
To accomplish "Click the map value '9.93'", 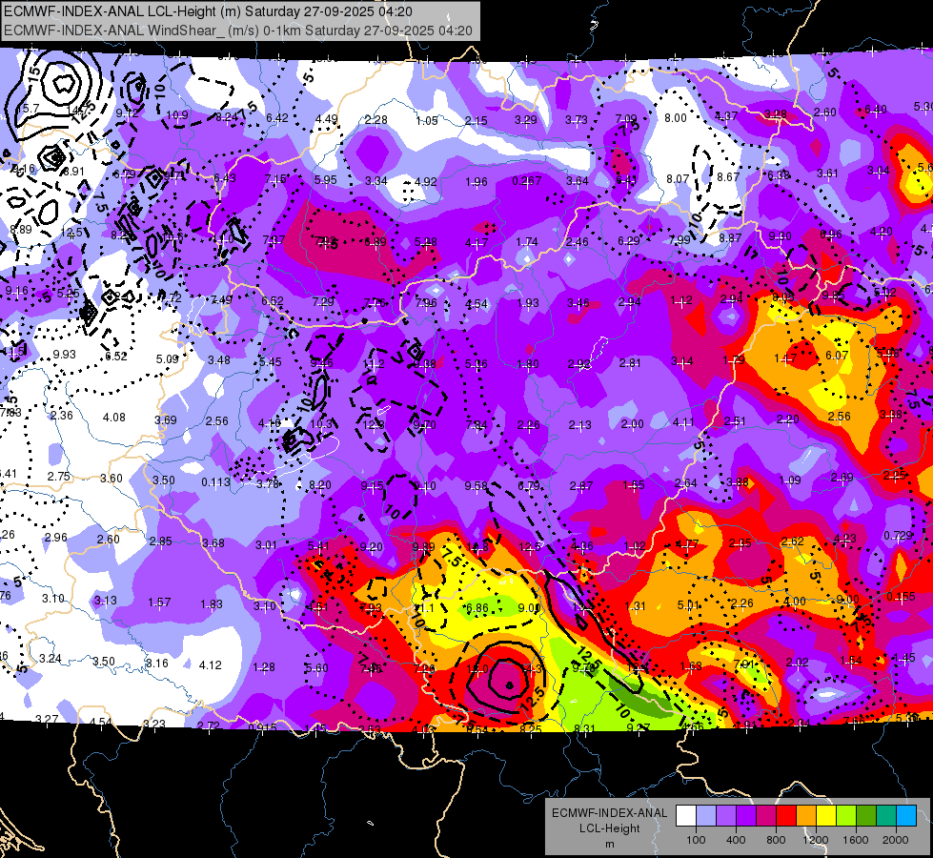I will (64, 355).
